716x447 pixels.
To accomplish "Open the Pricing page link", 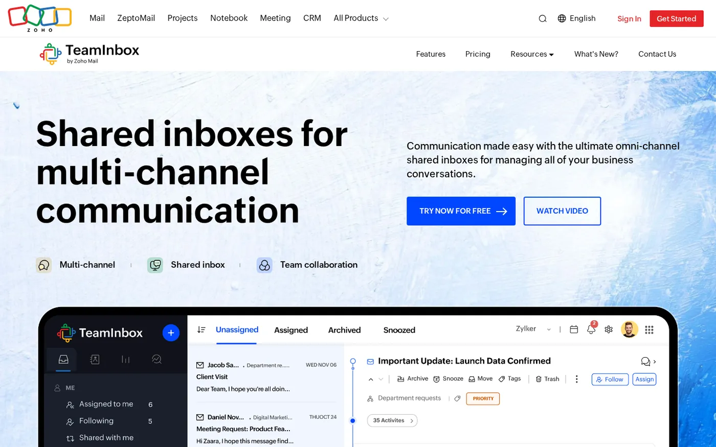I will (x=478, y=54).
